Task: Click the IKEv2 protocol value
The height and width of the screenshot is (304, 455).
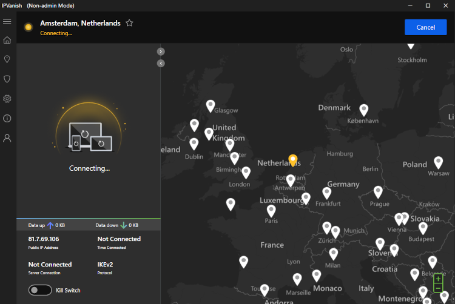Action: (105, 265)
